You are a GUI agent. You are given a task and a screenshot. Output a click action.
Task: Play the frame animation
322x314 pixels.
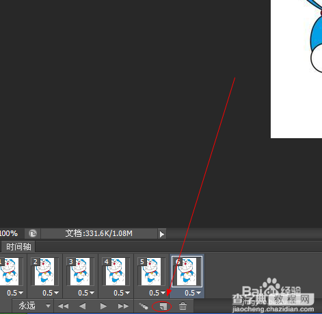(103, 306)
